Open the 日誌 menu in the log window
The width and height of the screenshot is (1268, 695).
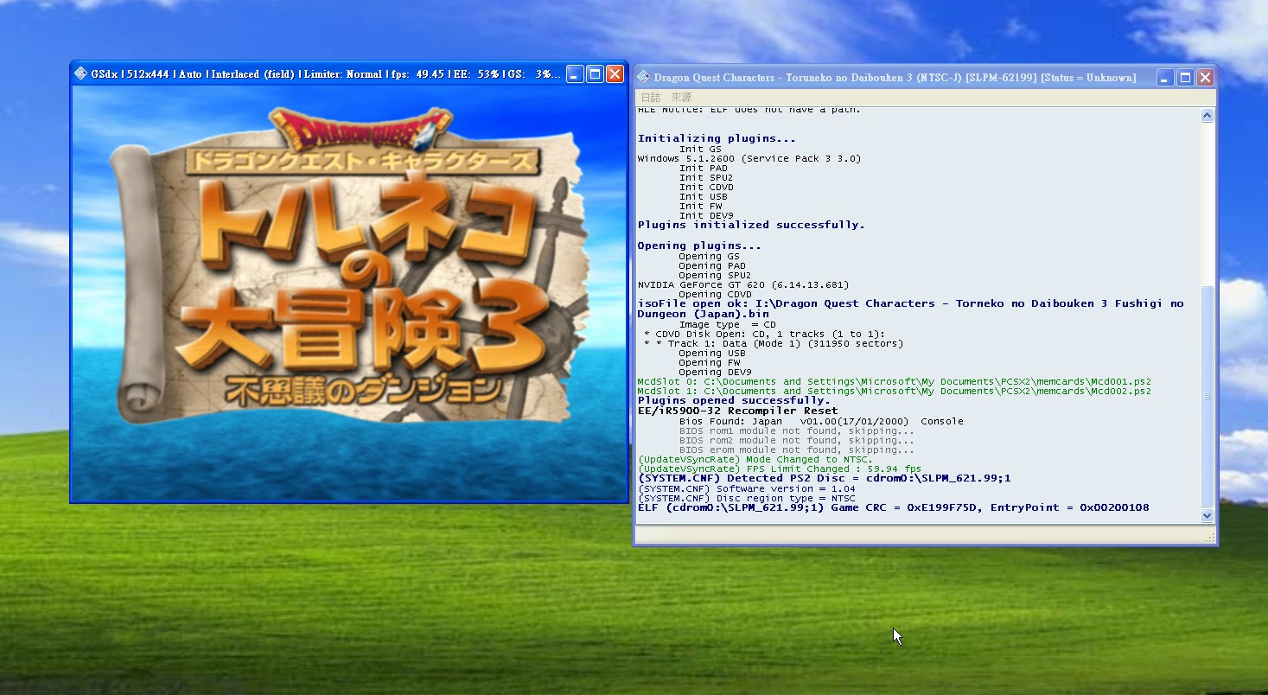pyautogui.click(x=650, y=98)
